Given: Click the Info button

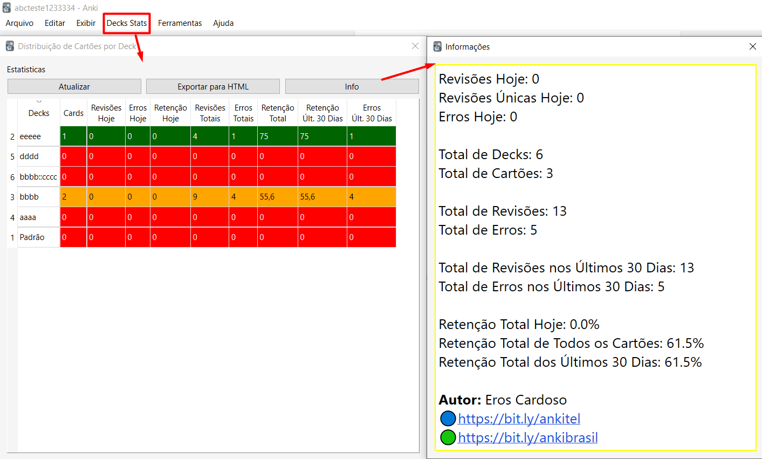Looking at the screenshot, I should tap(352, 87).
